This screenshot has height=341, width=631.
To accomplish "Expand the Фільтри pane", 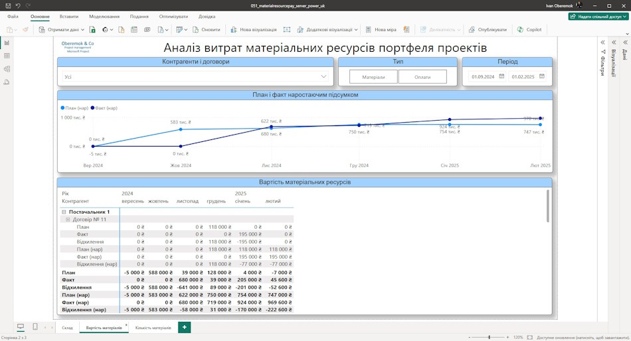I will click(x=603, y=42).
